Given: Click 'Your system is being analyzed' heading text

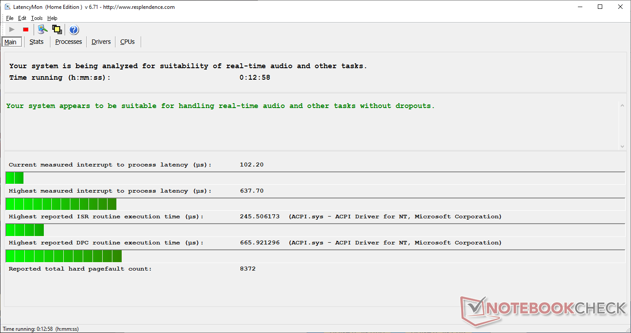Looking at the screenshot, I should point(188,66).
